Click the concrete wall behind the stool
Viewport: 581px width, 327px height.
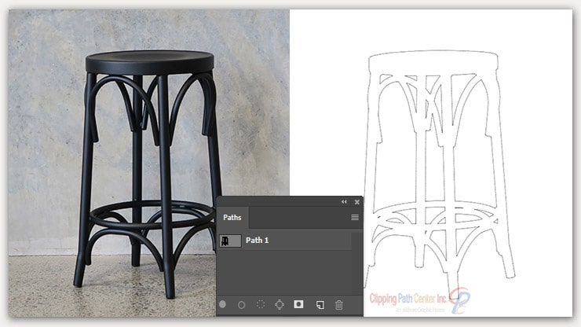[47, 118]
